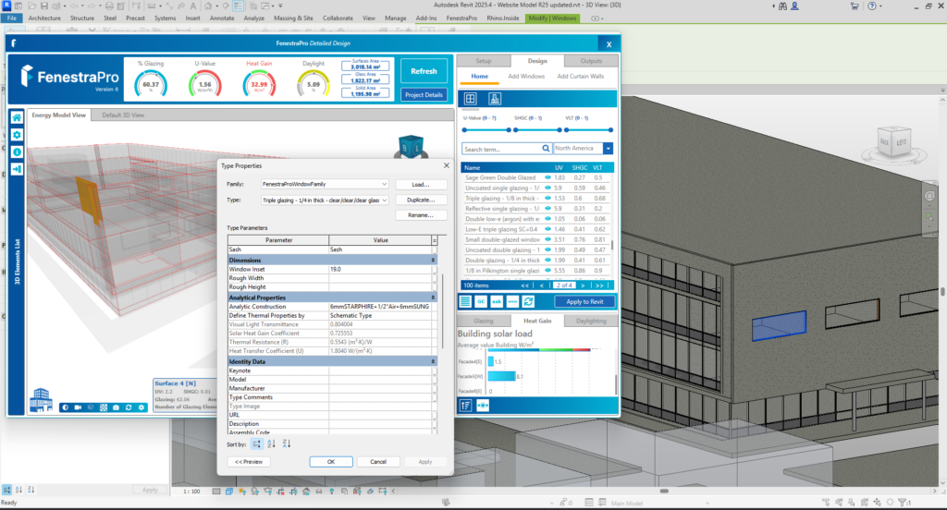Click the 'www' icon below the glazing table
The width and height of the screenshot is (947, 510).
pyautogui.click(x=512, y=301)
